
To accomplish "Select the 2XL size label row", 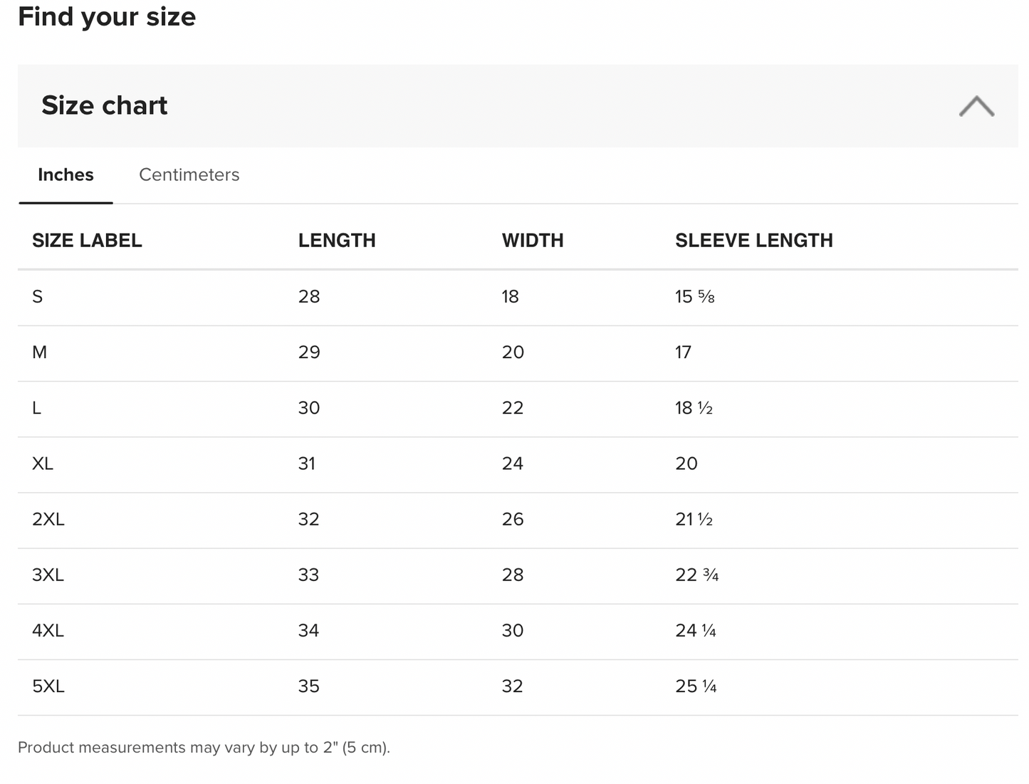I will click(x=48, y=519).
